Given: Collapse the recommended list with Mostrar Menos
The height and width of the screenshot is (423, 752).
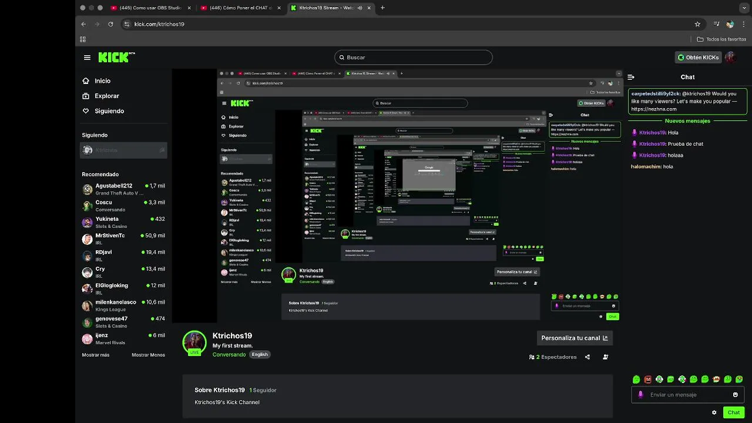Looking at the screenshot, I should click(x=148, y=355).
